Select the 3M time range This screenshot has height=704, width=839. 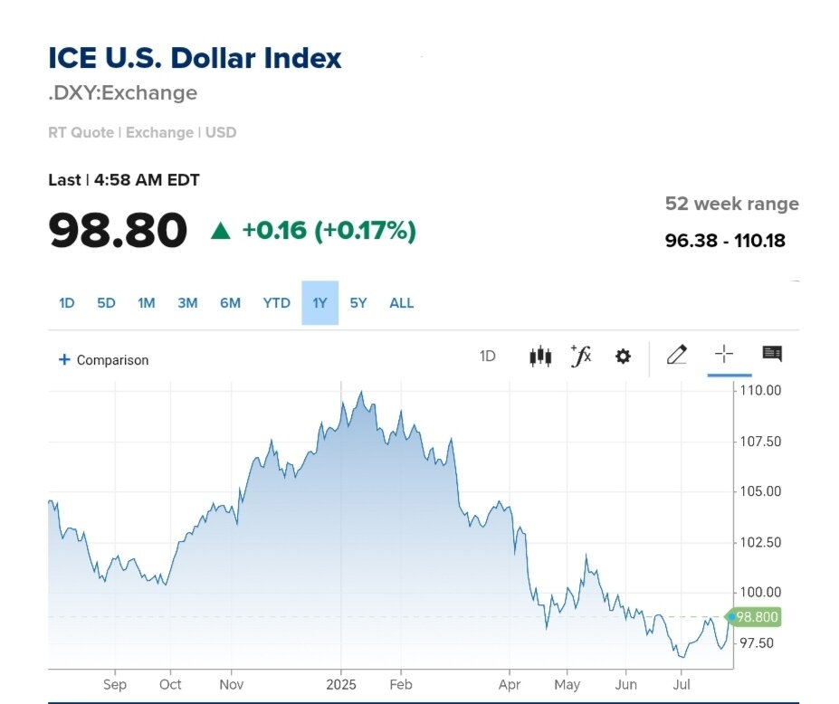[x=187, y=303]
